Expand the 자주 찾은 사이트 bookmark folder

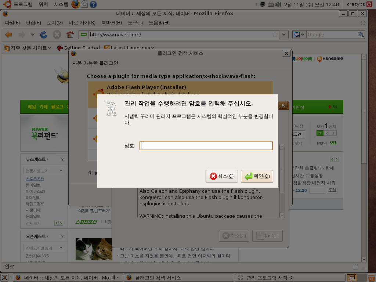[x=28, y=48]
